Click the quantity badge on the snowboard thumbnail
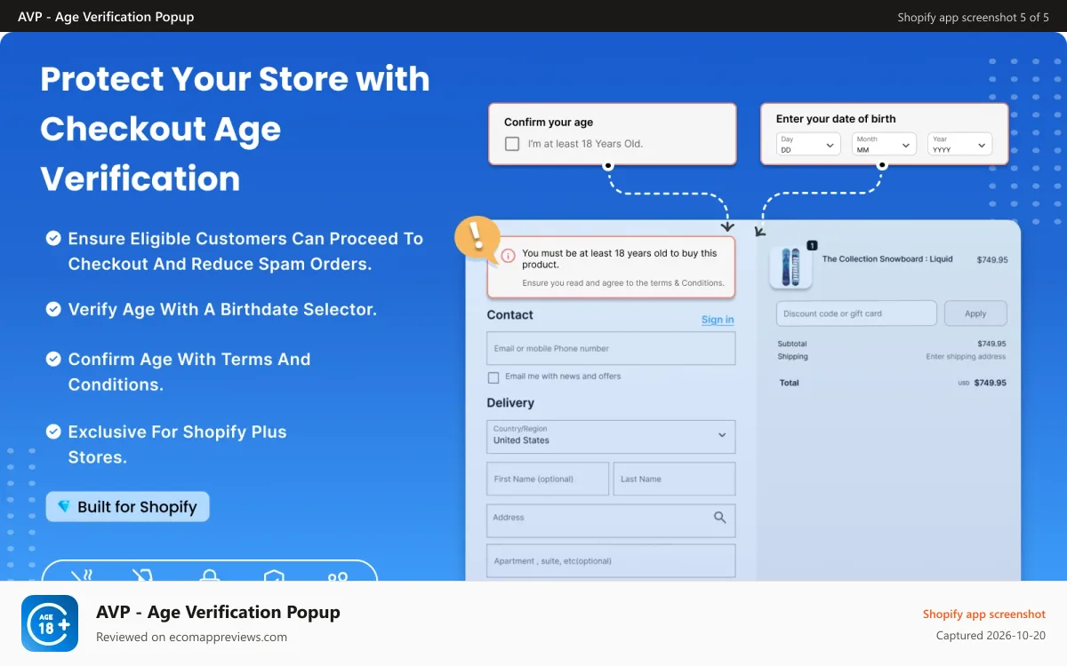 (812, 245)
